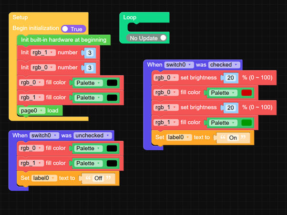Open the 'unchecked' event state dropdown
287x215 pixels.
[x=92, y=136]
